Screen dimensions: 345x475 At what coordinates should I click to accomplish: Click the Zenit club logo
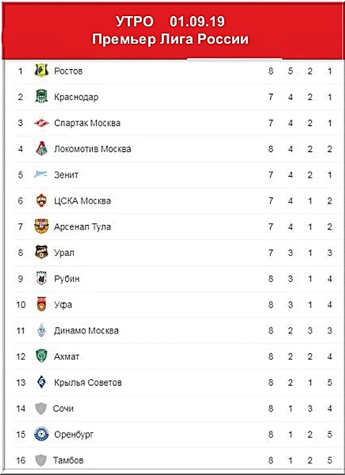click(42, 175)
